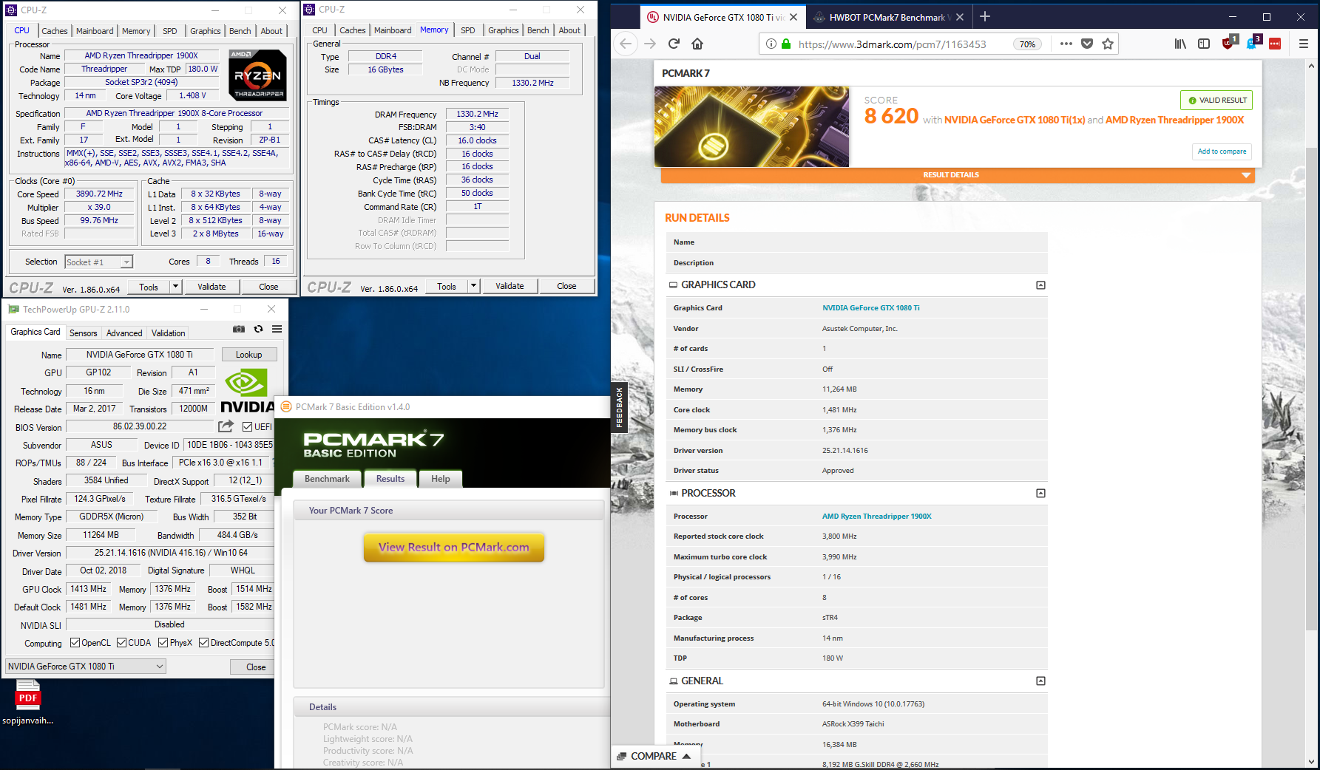Open AMD Ryzen Threadripper 1900X link in Processor row
Screen dimensions: 1320x770
(x=877, y=517)
